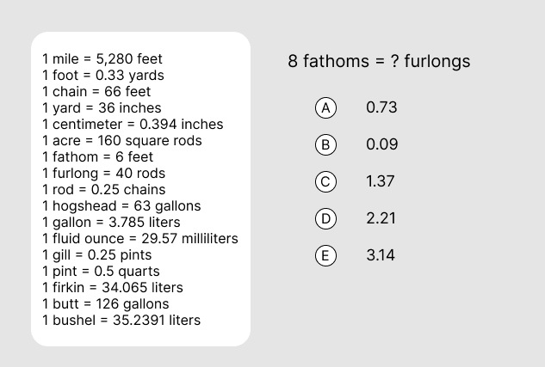545x367 pixels.
Task: Choose the answer 0.09
Action: pyautogui.click(x=381, y=144)
